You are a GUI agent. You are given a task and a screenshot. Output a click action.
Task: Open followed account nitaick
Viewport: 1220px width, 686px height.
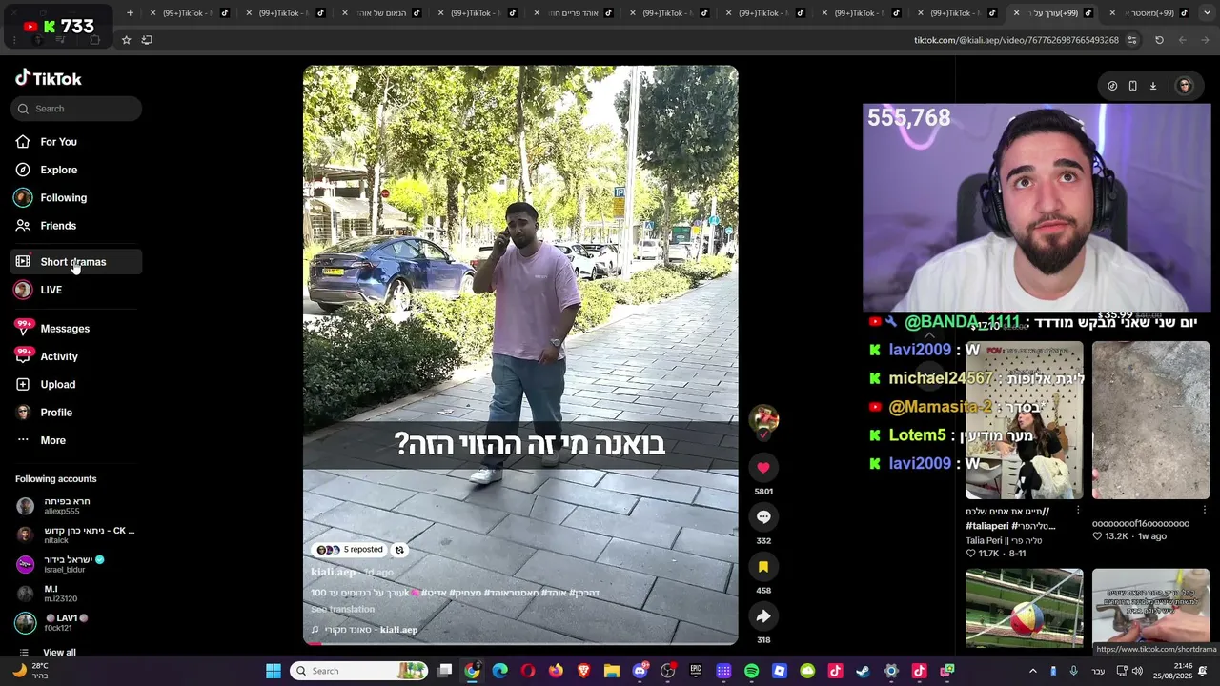pyautogui.click(x=76, y=535)
